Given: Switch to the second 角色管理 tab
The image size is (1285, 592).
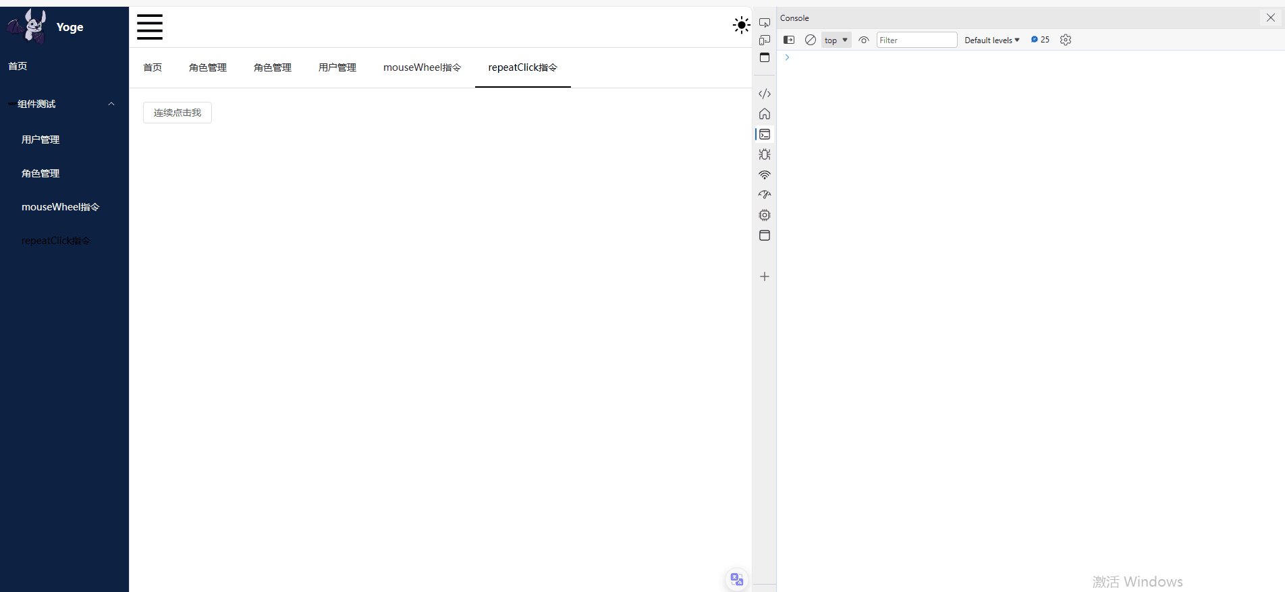Looking at the screenshot, I should pos(273,67).
